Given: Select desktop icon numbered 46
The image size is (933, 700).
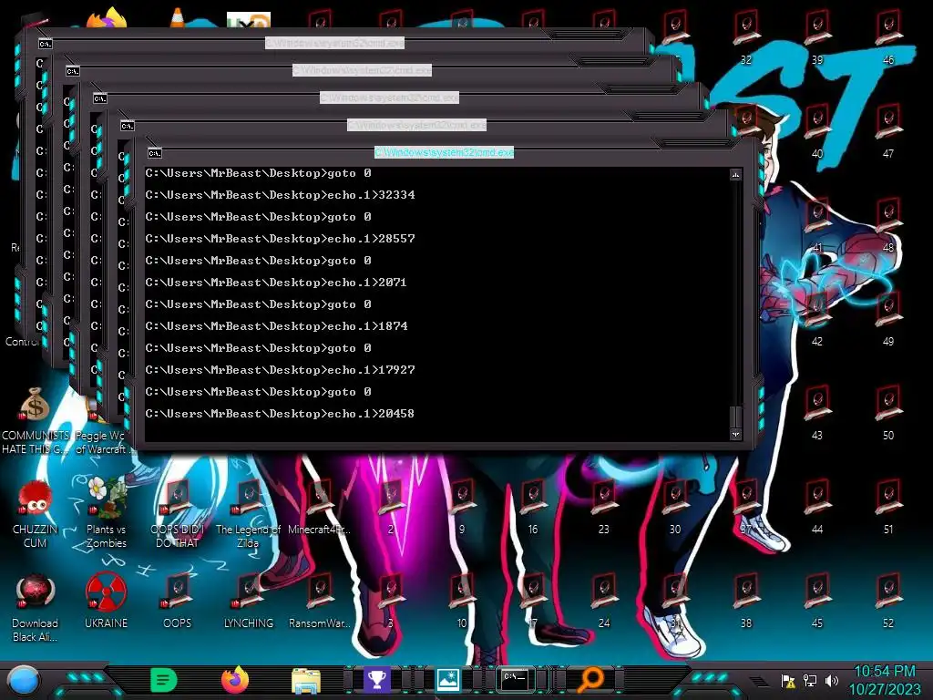Looking at the screenshot, I should (888, 36).
